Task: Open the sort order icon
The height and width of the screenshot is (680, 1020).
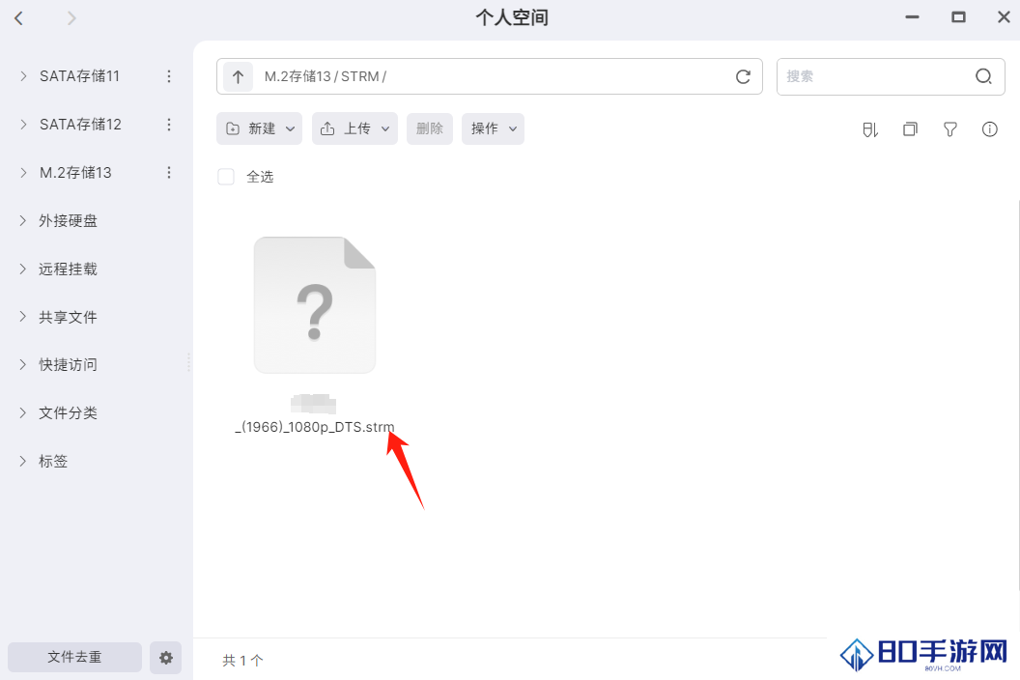Action: [869, 129]
